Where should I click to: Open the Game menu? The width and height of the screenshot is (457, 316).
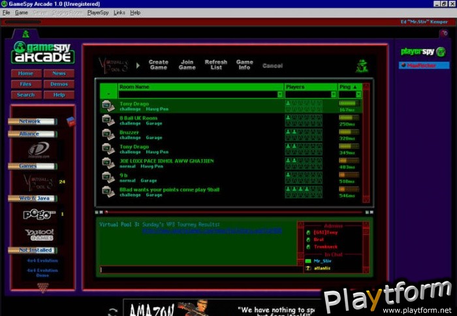(x=22, y=12)
